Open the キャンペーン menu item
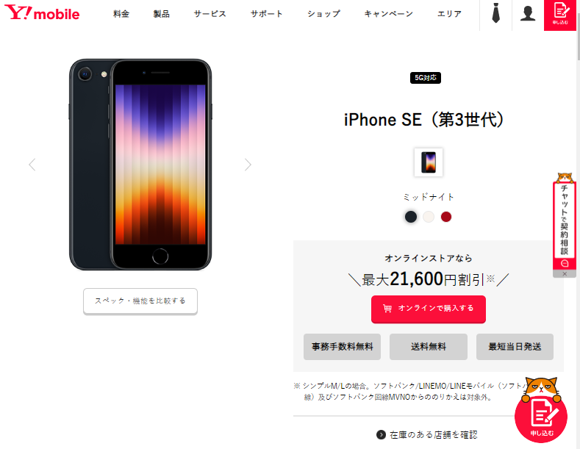 click(388, 14)
